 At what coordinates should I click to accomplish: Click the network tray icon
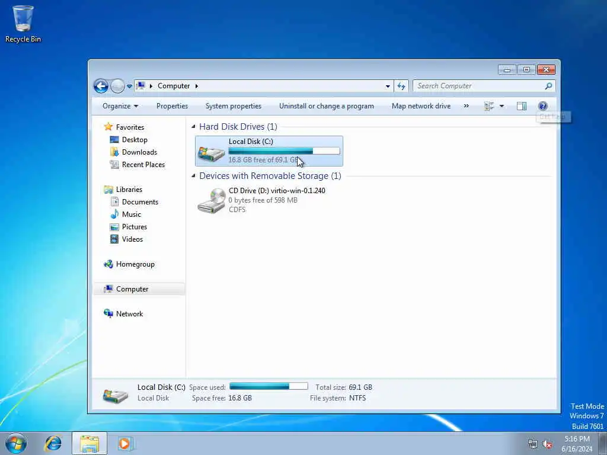click(533, 444)
